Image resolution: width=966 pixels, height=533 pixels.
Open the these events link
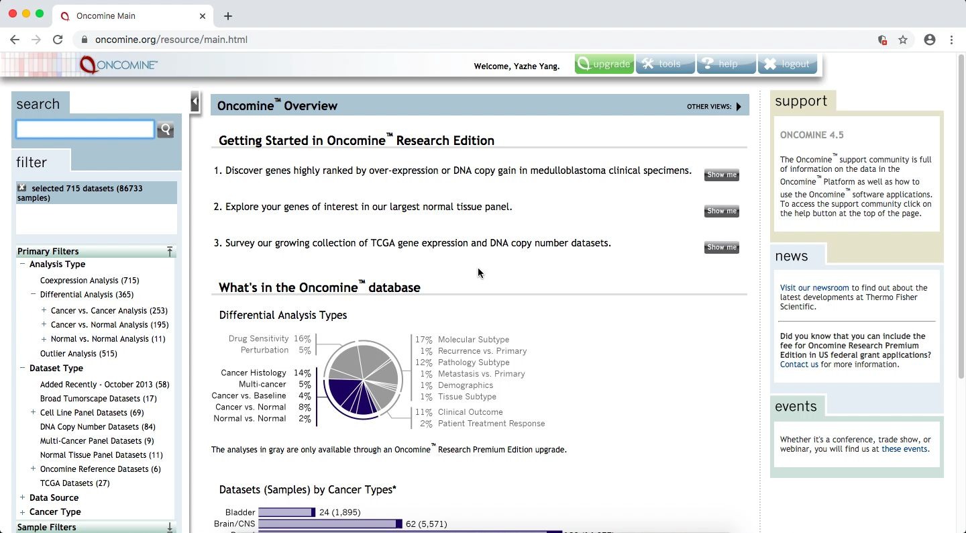pos(904,449)
